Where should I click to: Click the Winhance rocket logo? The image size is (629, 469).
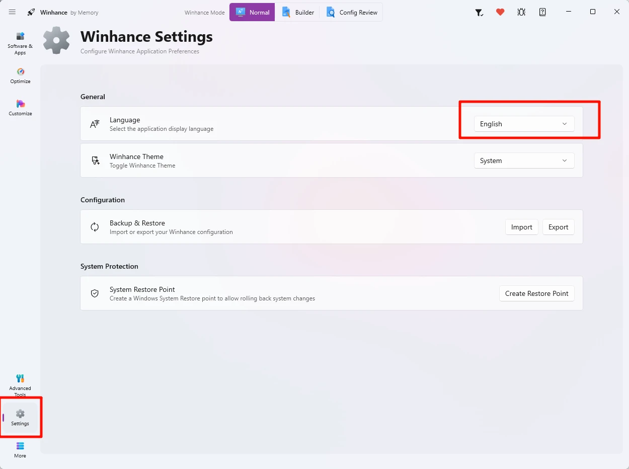31,12
